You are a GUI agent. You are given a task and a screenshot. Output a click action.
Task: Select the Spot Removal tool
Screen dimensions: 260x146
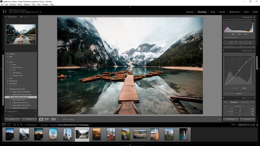coord(231,43)
